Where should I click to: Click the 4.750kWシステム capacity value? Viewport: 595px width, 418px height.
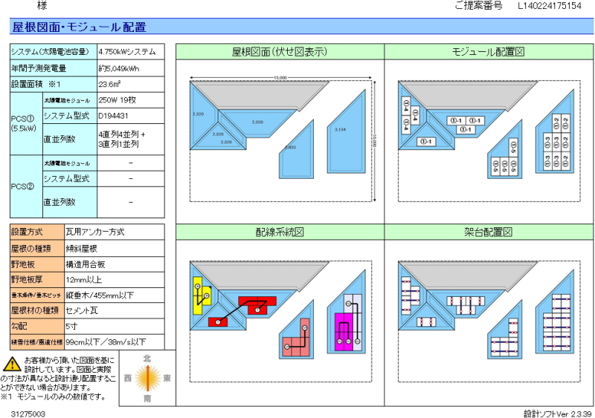tap(127, 52)
